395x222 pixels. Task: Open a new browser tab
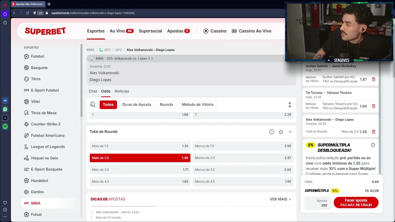click(x=49, y=4)
